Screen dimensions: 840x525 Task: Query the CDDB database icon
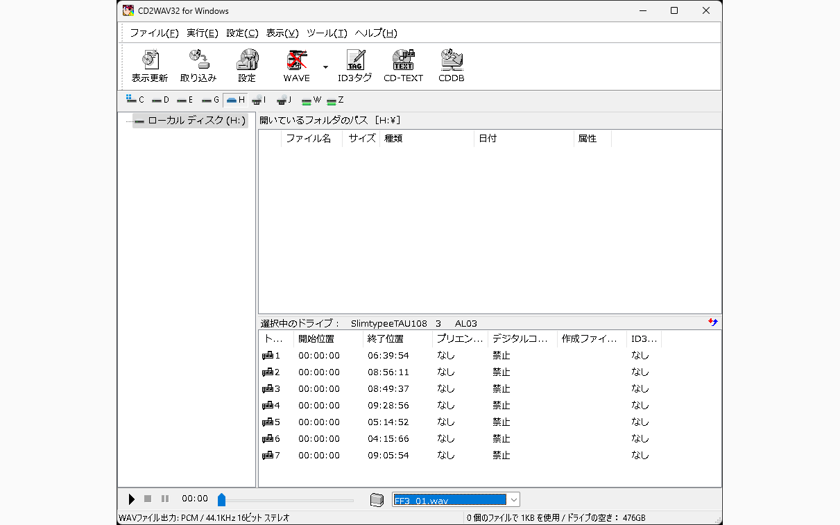(451, 67)
